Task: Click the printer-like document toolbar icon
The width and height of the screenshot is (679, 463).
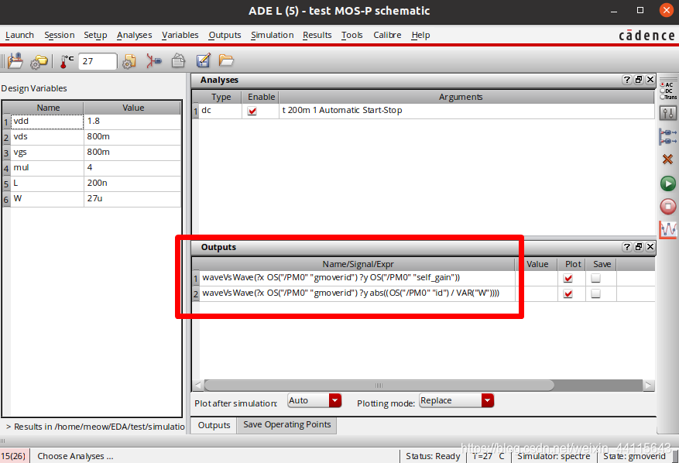Action: [x=178, y=60]
